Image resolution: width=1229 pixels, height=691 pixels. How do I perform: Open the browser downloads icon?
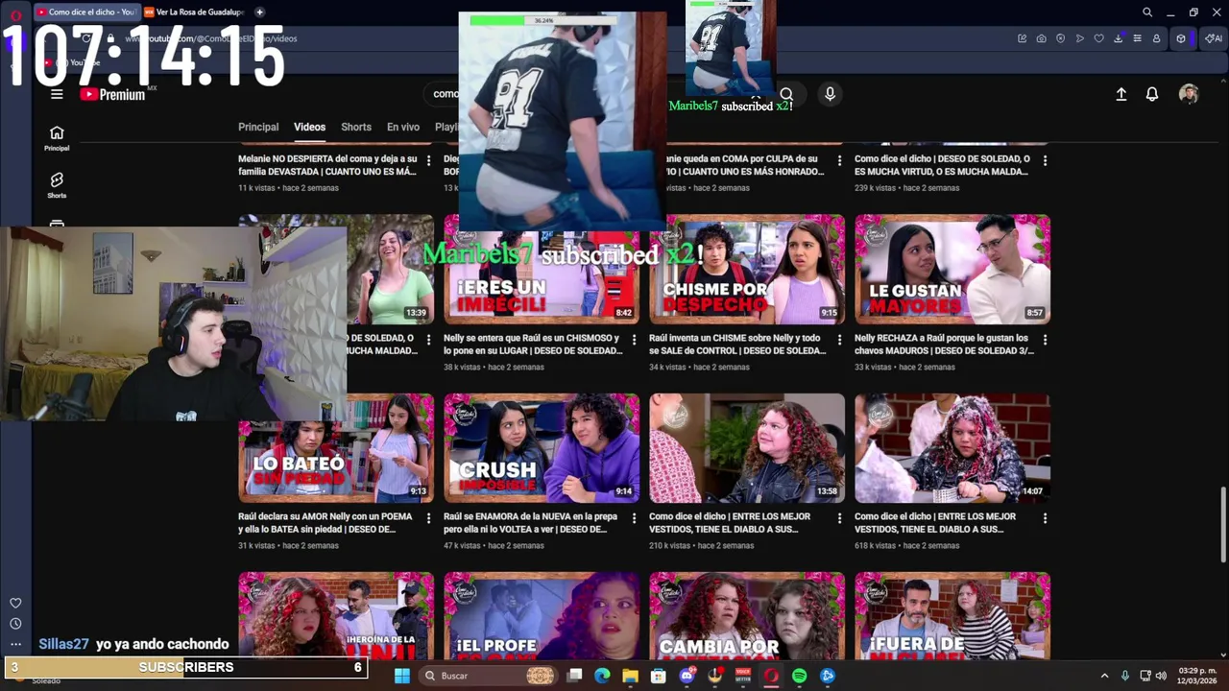1119,38
